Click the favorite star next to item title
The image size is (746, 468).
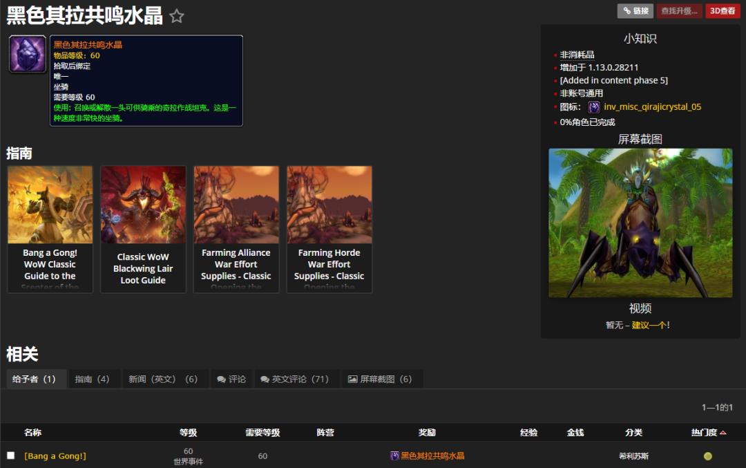pos(177,17)
